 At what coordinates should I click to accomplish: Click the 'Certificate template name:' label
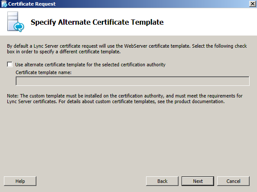point(44,72)
